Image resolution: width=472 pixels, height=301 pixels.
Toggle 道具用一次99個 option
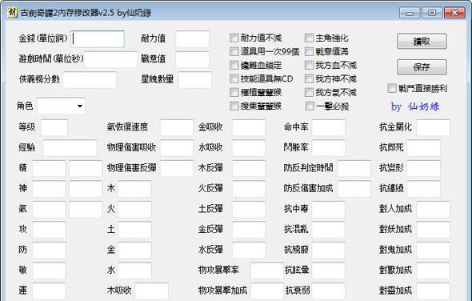(234, 51)
